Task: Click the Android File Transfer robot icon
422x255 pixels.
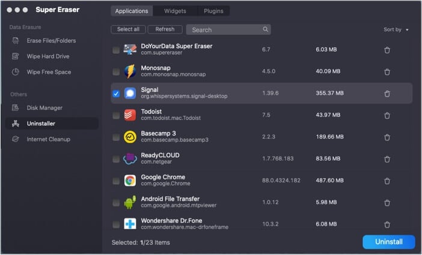Action: 130,202
